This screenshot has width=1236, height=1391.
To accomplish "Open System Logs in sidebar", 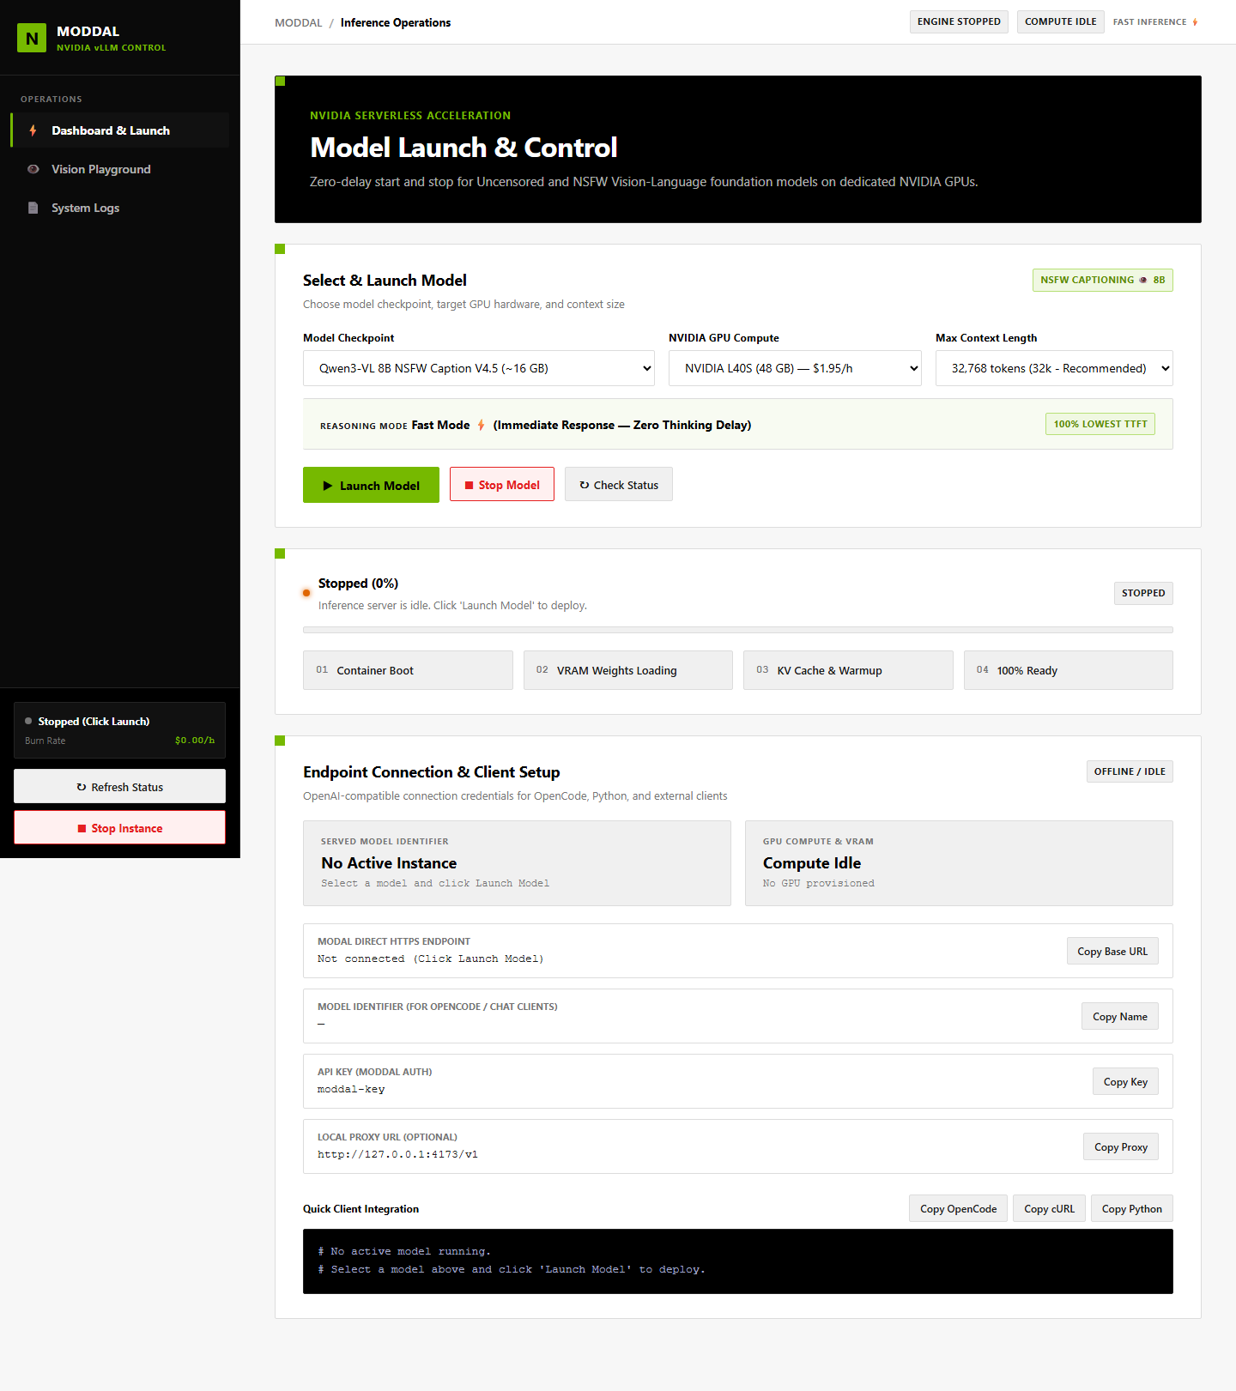I will [x=120, y=208].
